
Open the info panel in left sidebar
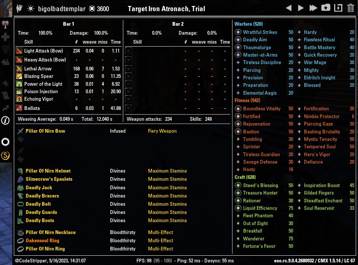coord(5,120)
